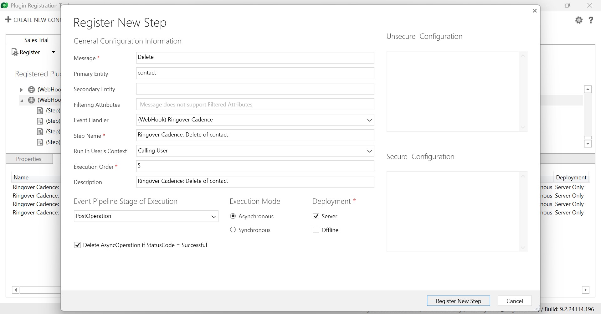Open the PostOperation pipeline stage dropdown
The height and width of the screenshot is (314, 601).
(146, 216)
